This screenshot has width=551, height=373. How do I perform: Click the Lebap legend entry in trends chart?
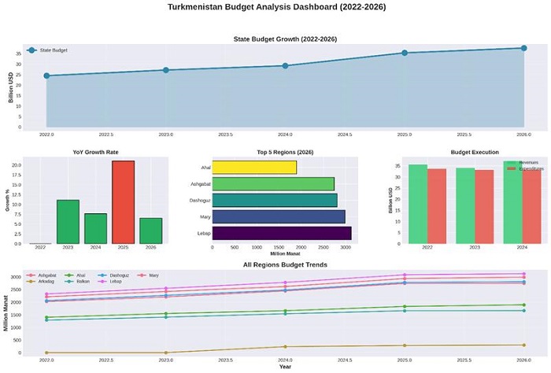(x=114, y=281)
